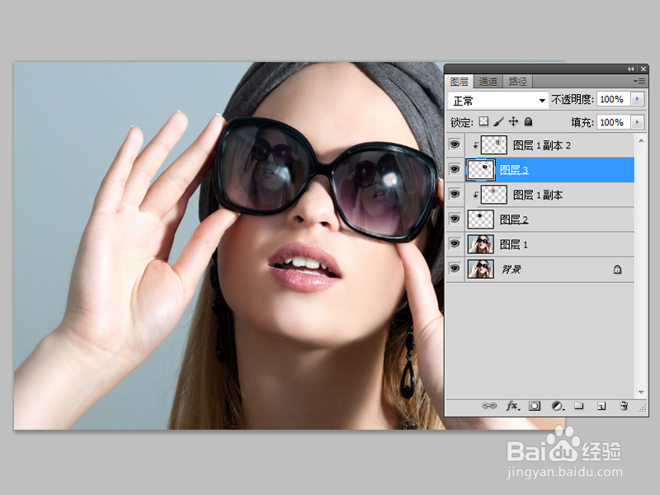Open the blend mode dropdown 正常

click(x=498, y=101)
